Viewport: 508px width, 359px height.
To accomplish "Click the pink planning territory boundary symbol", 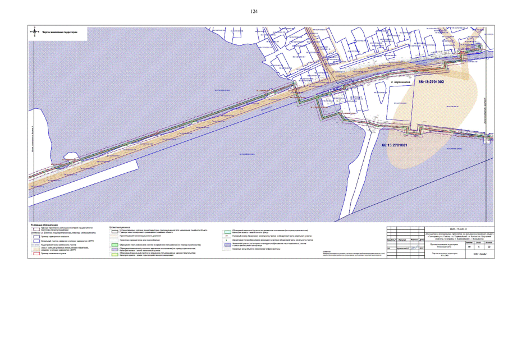I will click(x=36, y=229).
